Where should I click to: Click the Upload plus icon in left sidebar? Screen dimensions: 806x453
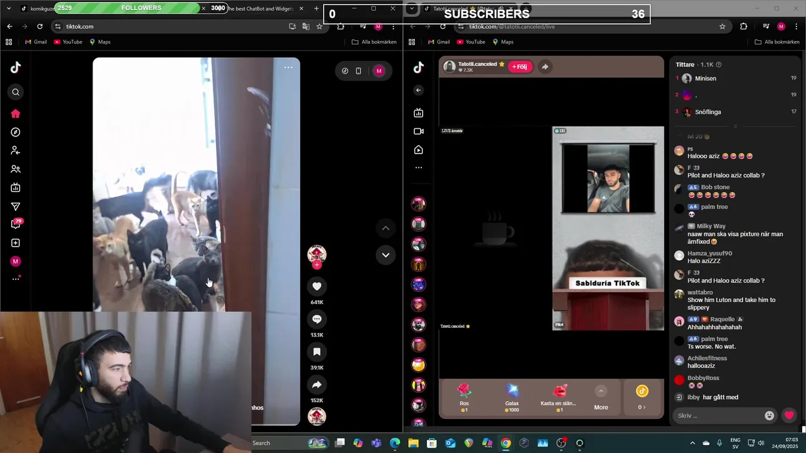(x=16, y=243)
